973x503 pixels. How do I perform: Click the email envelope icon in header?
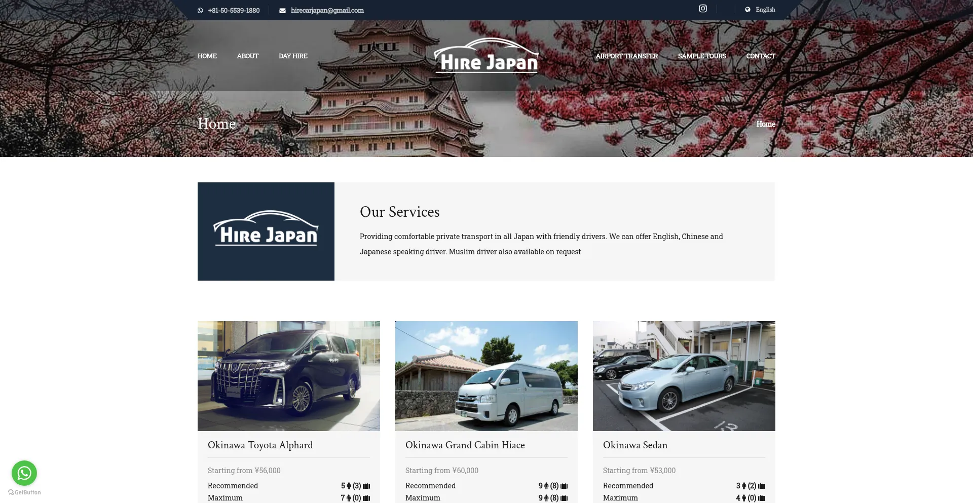pos(282,11)
